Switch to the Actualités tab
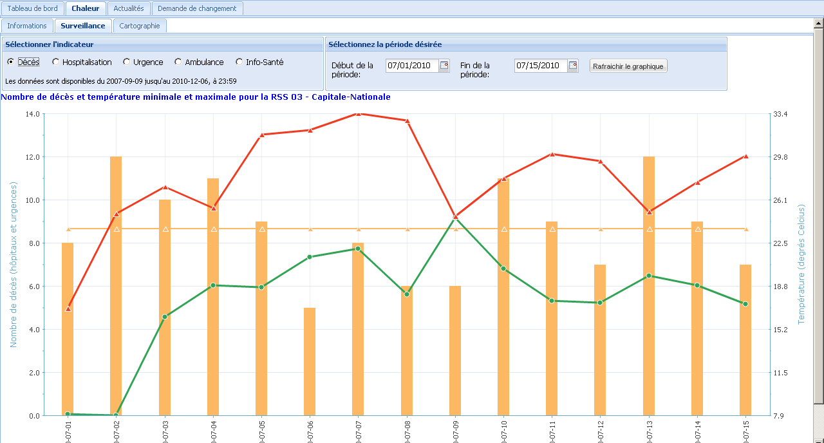 coord(129,8)
